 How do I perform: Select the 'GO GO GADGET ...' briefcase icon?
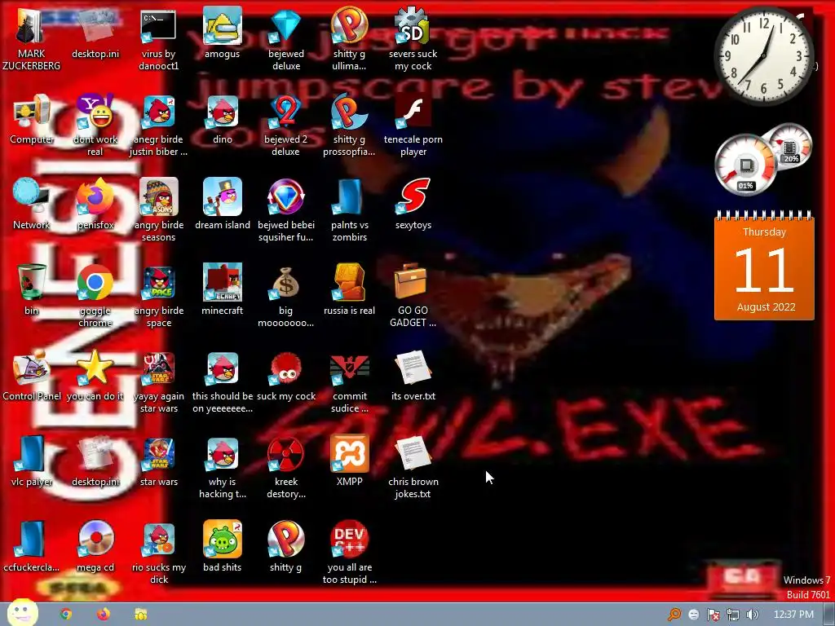click(413, 297)
